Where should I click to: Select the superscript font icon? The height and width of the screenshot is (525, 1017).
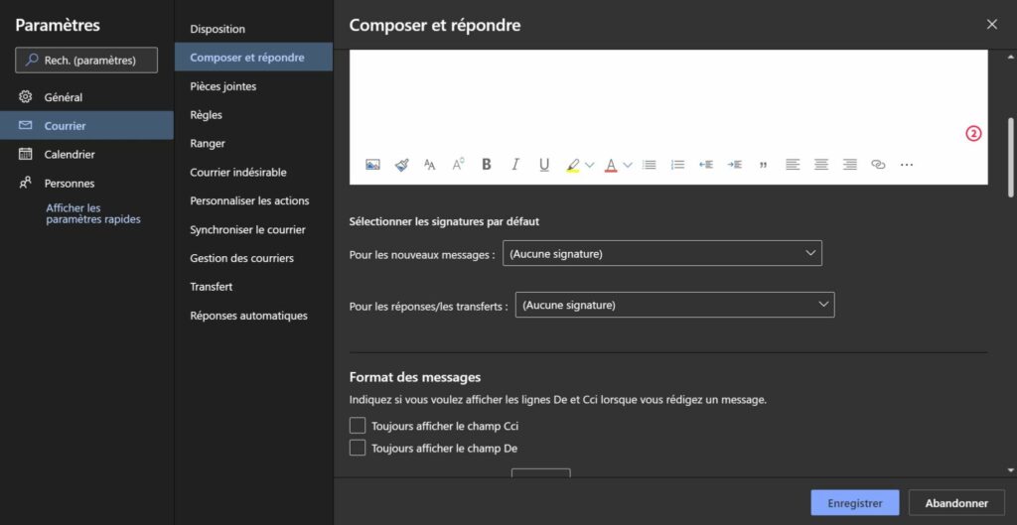click(x=458, y=165)
